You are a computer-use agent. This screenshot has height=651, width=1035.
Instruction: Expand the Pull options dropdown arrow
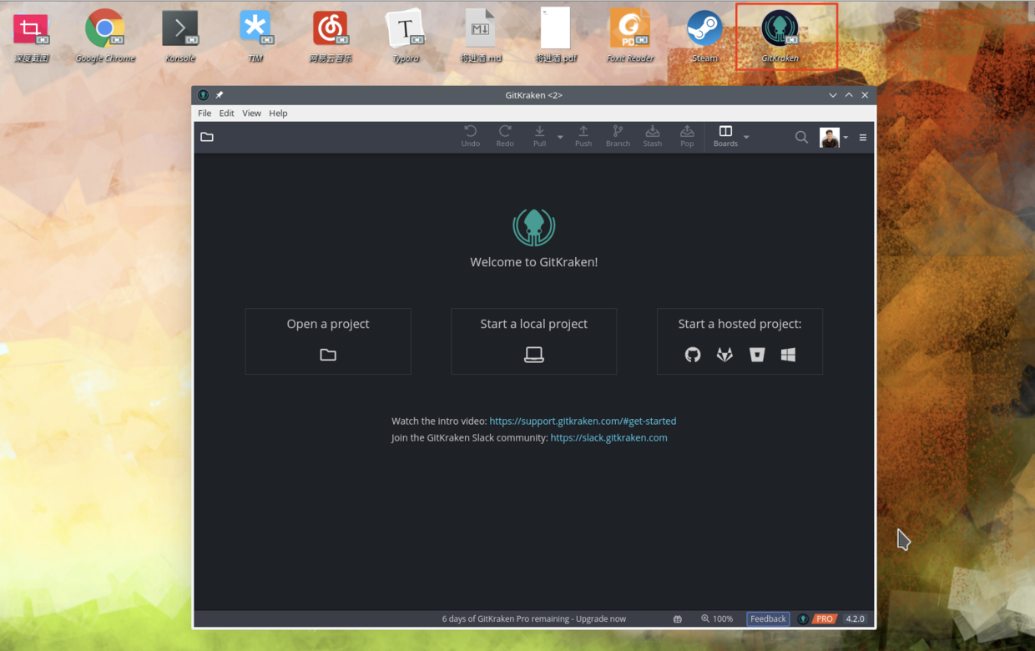[x=560, y=137]
